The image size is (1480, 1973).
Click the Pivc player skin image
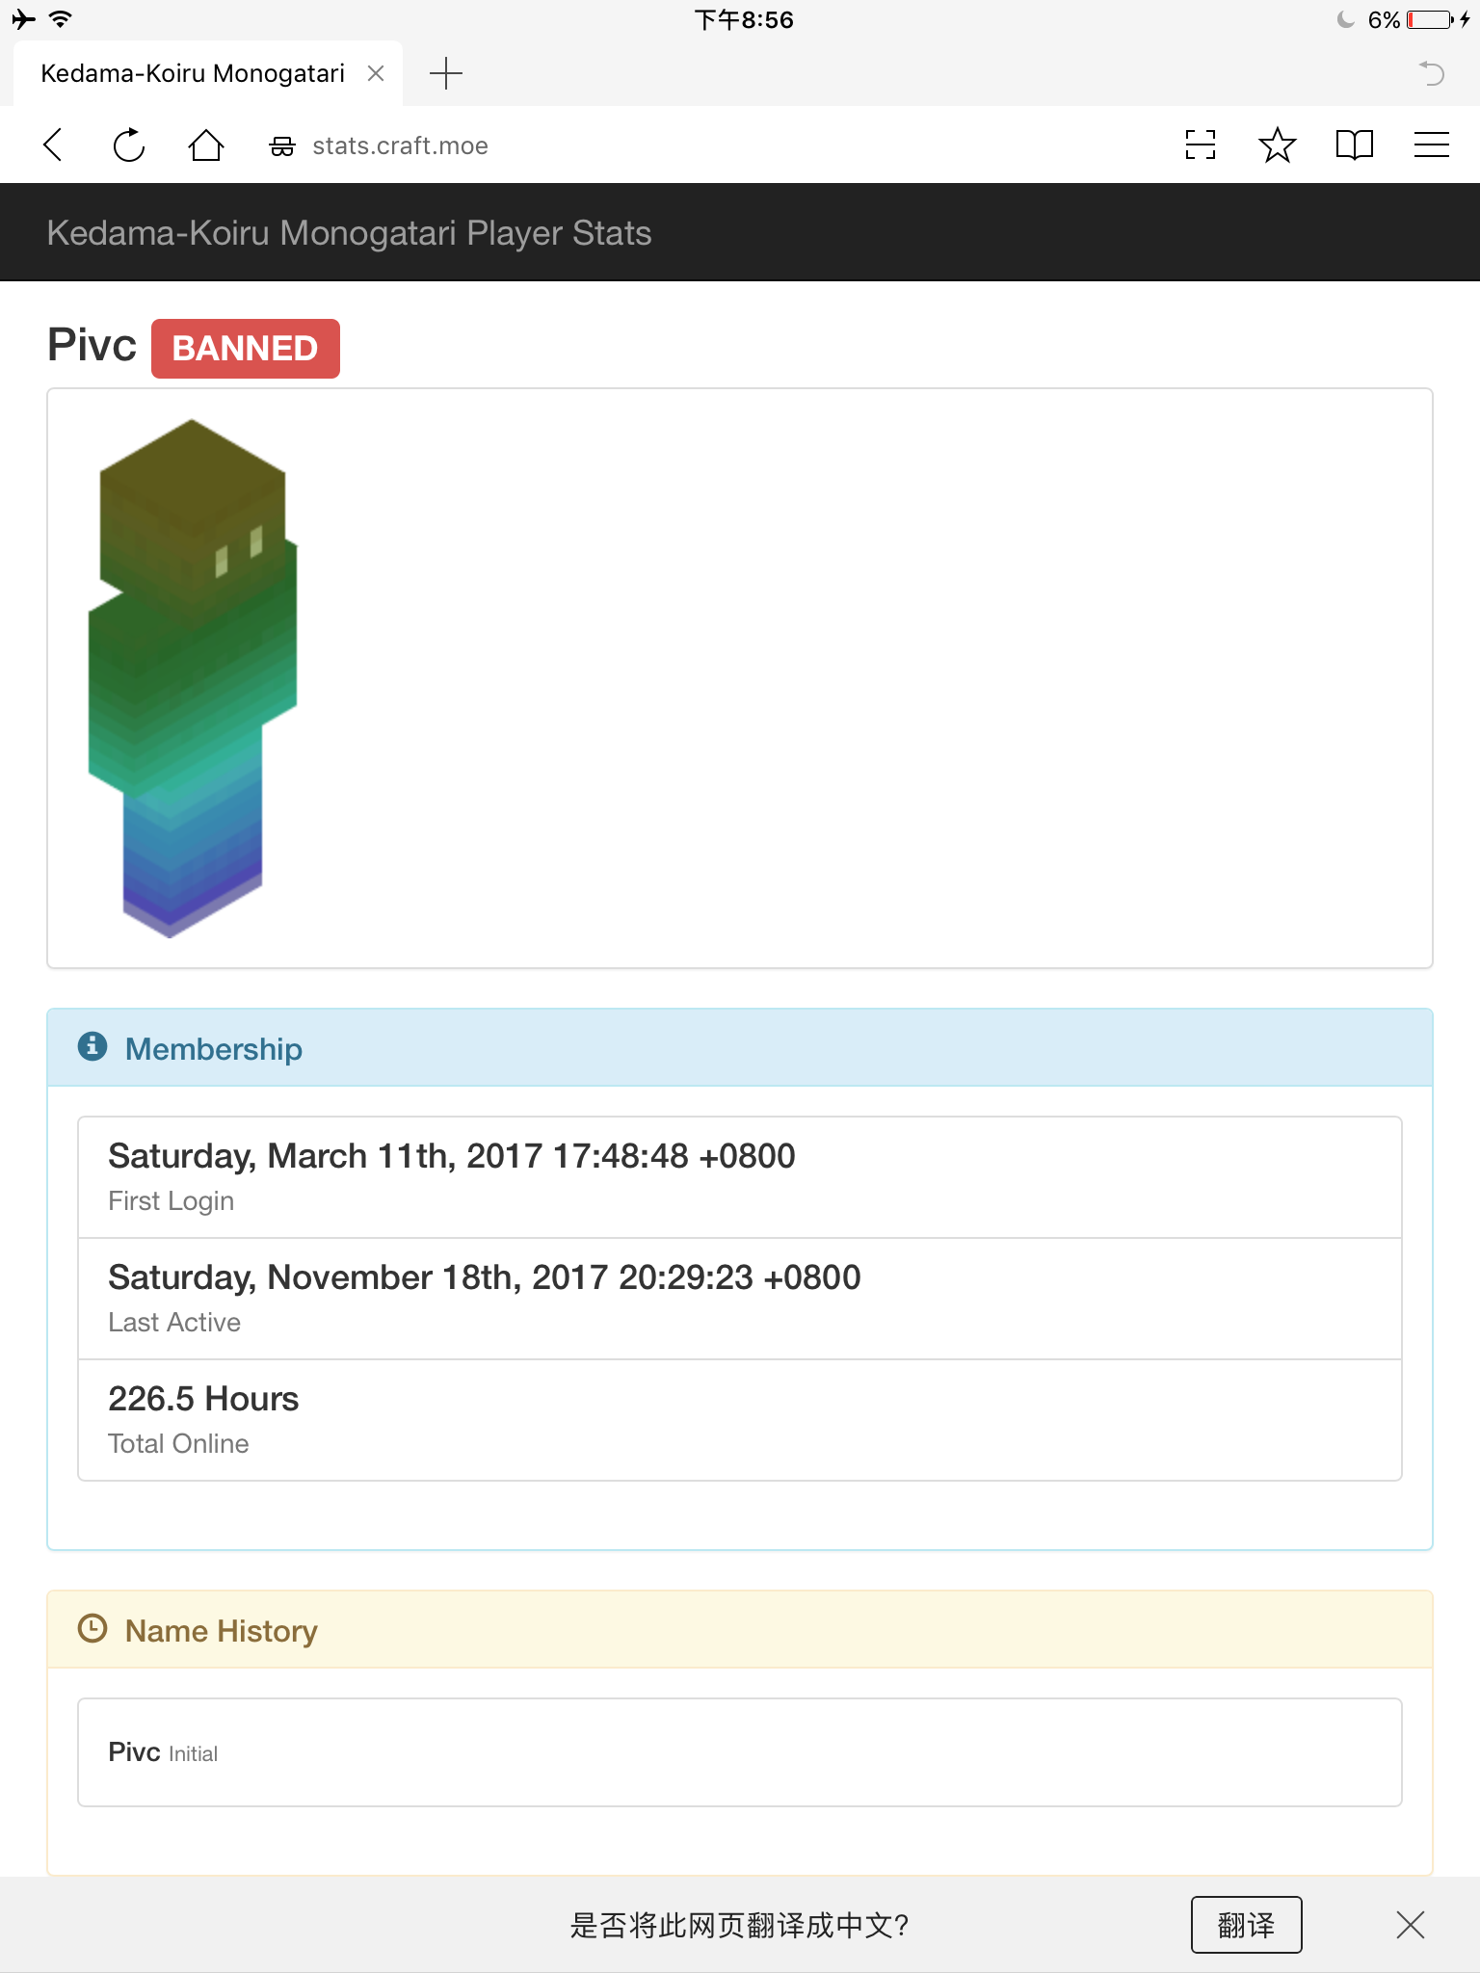click(193, 678)
